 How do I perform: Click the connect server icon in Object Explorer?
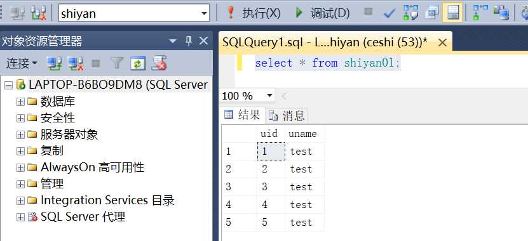[x=54, y=63]
